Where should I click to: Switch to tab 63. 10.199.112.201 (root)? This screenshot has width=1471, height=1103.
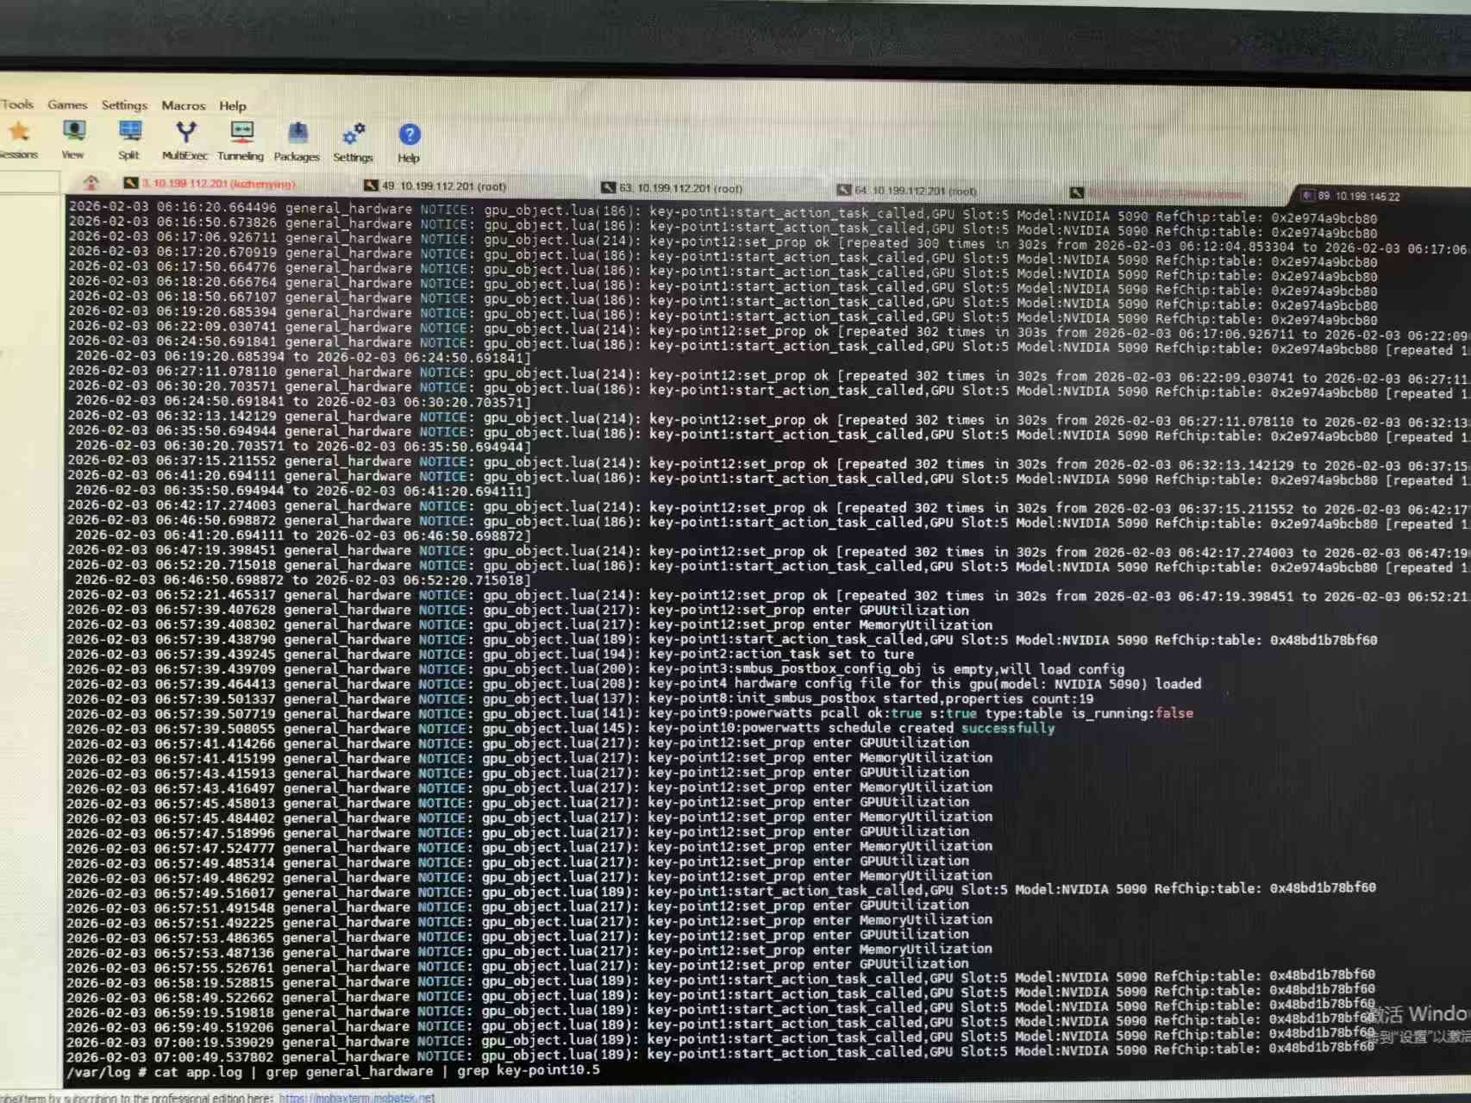point(679,188)
